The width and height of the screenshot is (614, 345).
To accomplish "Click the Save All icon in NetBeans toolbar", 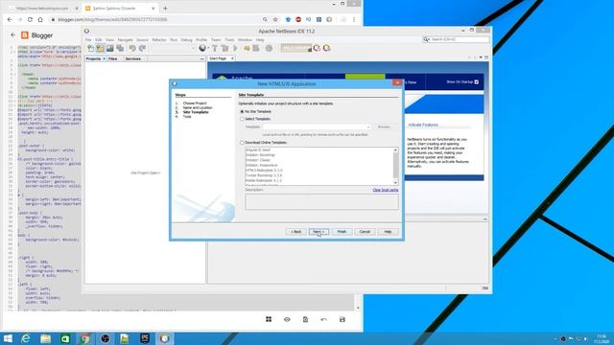I will [x=120, y=48].
